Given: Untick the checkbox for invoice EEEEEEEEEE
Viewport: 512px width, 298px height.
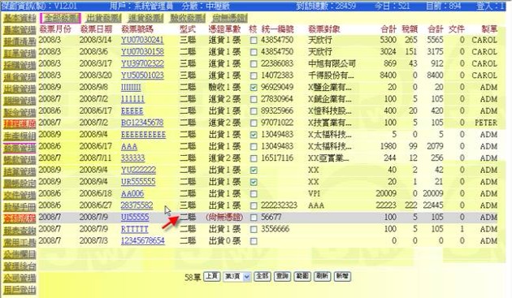Looking at the screenshot, I should point(254,135).
